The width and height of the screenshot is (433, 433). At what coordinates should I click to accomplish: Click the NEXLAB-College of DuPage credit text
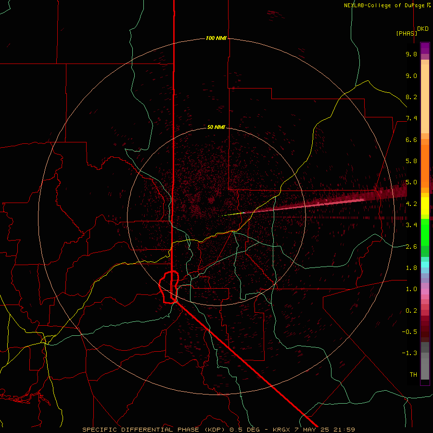click(x=387, y=5)
